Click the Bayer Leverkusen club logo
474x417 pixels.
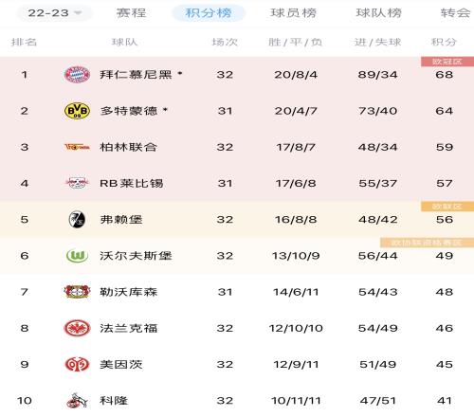(x=77, y=292)
